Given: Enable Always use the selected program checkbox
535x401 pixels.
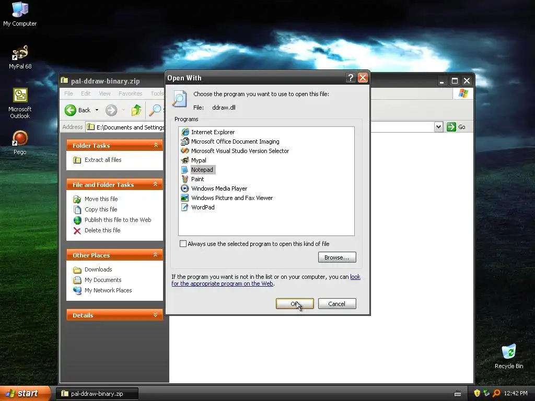Looking at the screenshot, I should [x=183, y=243].
